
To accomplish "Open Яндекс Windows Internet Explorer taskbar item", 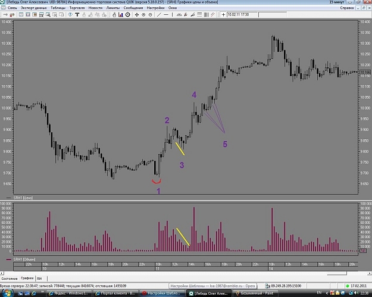I will [x=69, y=293].
